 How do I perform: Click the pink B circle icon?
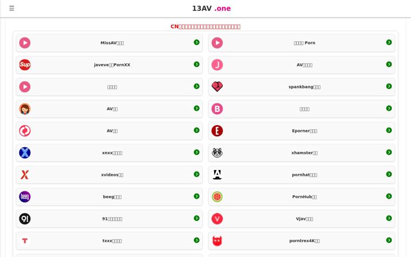(x=217, y=109)
